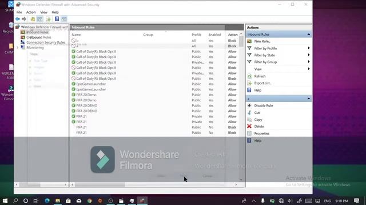Click the Properties icon in Actions pane
Viewport: 366px width, 205px height.
(x=249, y=133)
